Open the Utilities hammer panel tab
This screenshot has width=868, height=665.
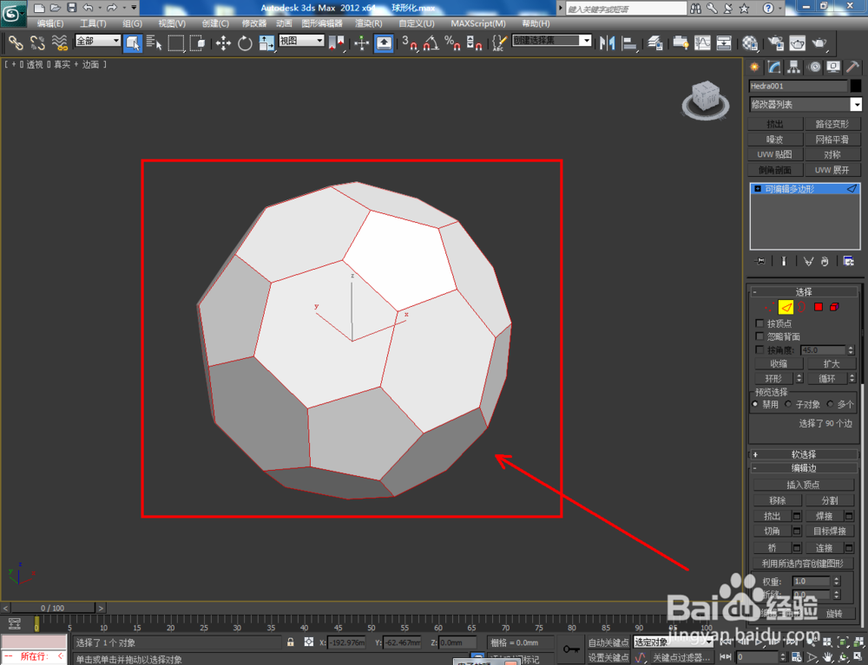pyautogui.click(x=853, y=67)
